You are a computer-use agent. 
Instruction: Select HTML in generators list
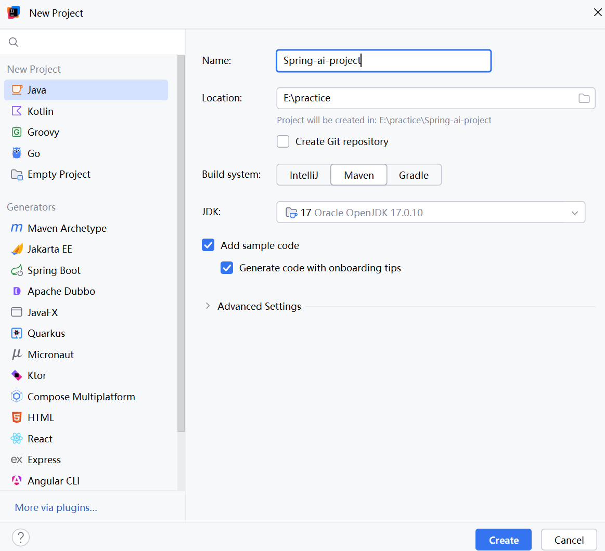click(86, 417)
